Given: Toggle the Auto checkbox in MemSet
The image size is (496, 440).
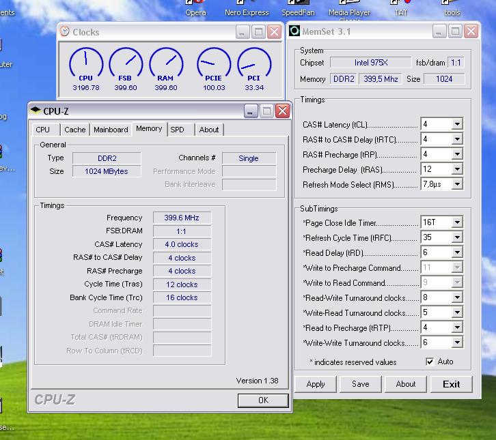Looking at the screenshot, I should pyautogui.click(x=430, y=362).
